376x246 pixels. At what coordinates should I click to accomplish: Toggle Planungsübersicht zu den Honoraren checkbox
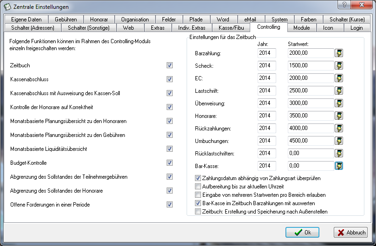pos(169,121)
